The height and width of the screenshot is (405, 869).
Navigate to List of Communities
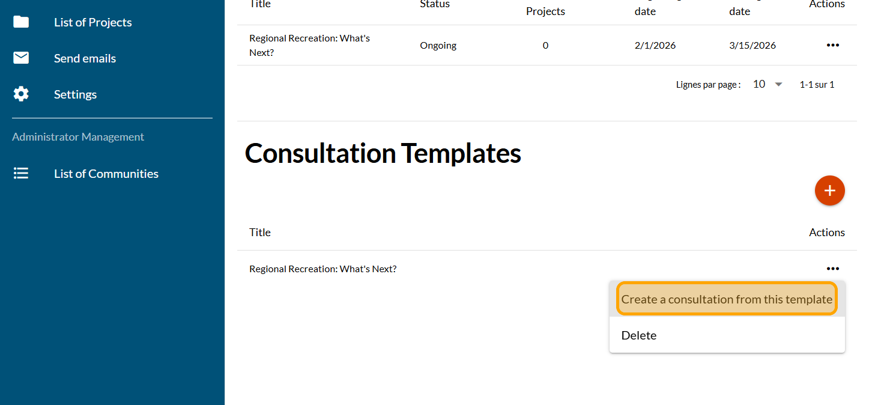coord(106,174)
